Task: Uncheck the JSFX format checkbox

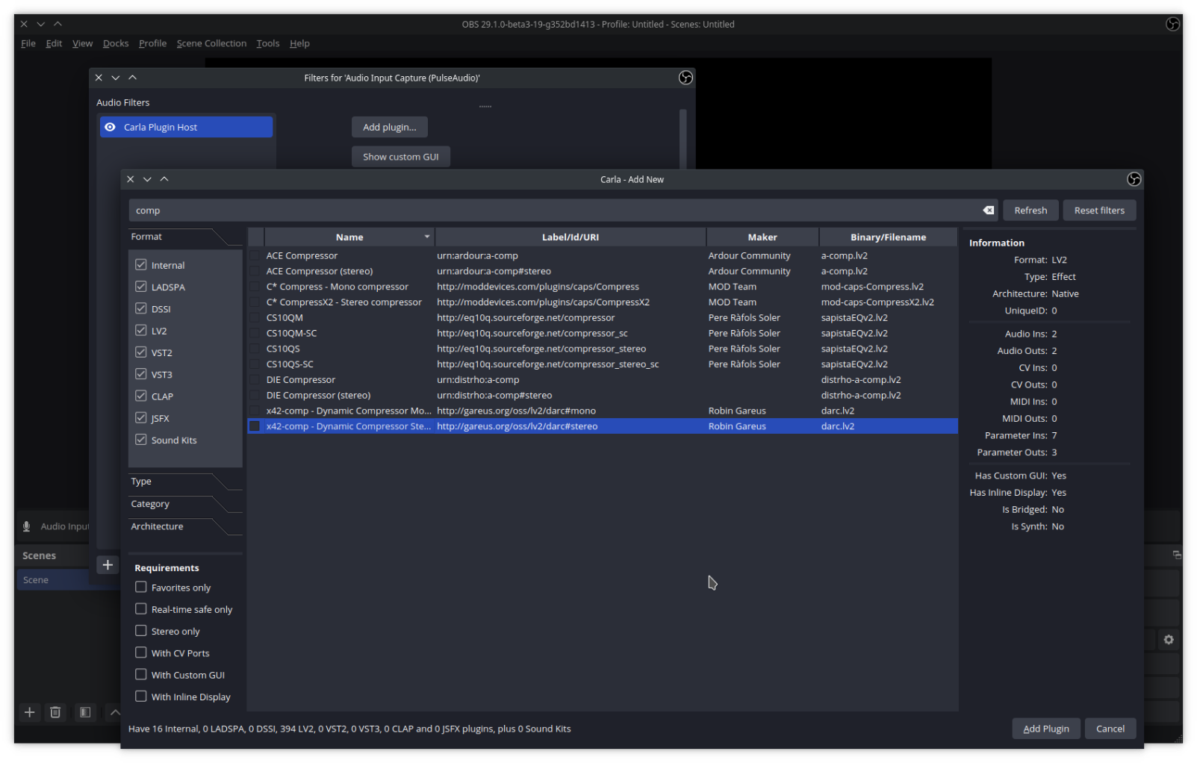Action: (140, 417)
